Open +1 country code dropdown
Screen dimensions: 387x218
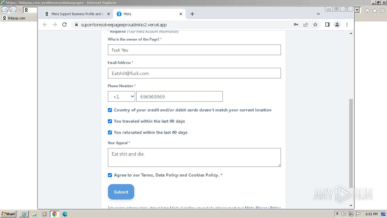tap(122, 97)
